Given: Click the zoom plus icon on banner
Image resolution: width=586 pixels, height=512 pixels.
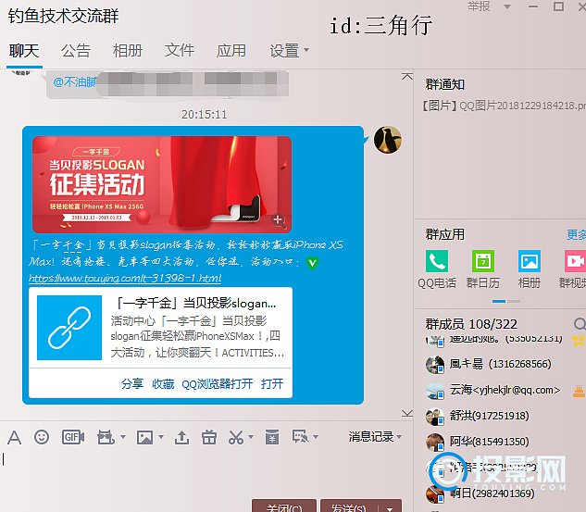Looking at the screenshot, I should click(x=278, y=219).
